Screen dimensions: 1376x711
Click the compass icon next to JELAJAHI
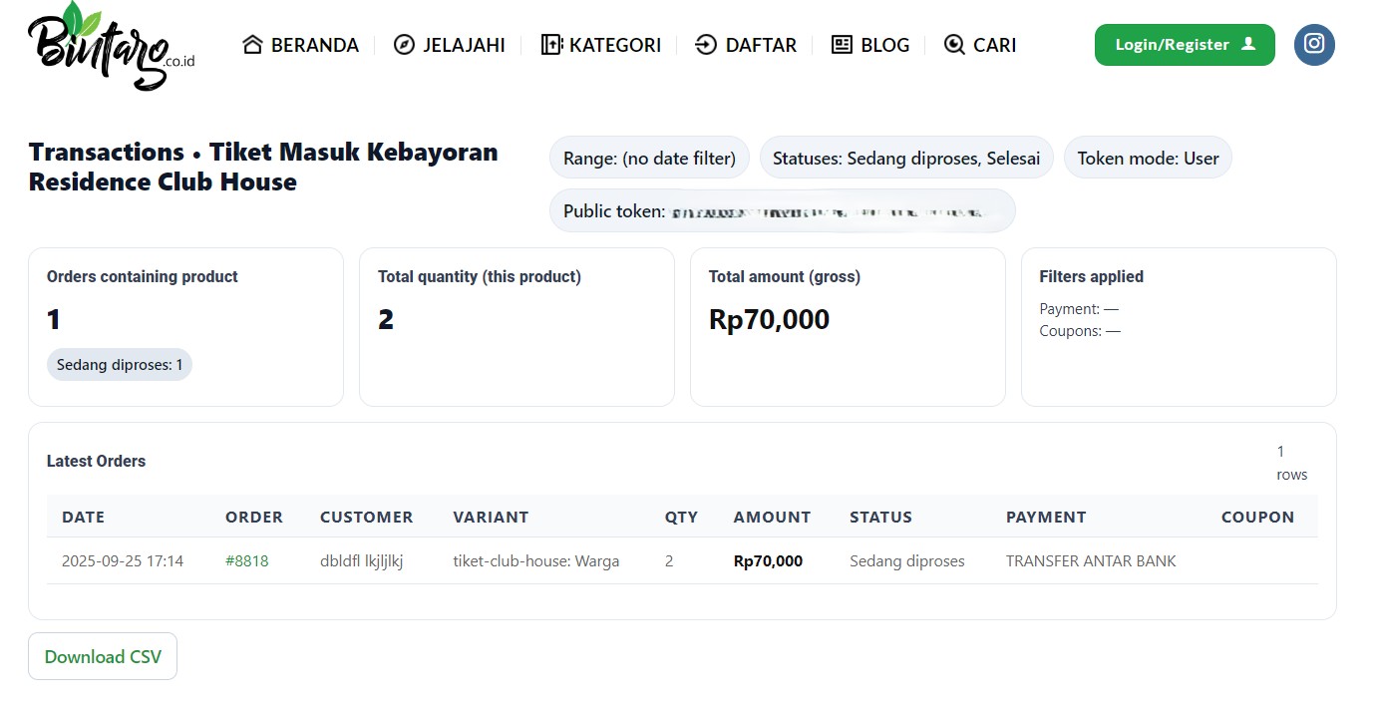coord(403,44)
